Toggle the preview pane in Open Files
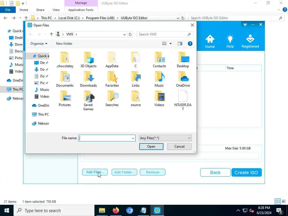288x216 pixels. 180,44
